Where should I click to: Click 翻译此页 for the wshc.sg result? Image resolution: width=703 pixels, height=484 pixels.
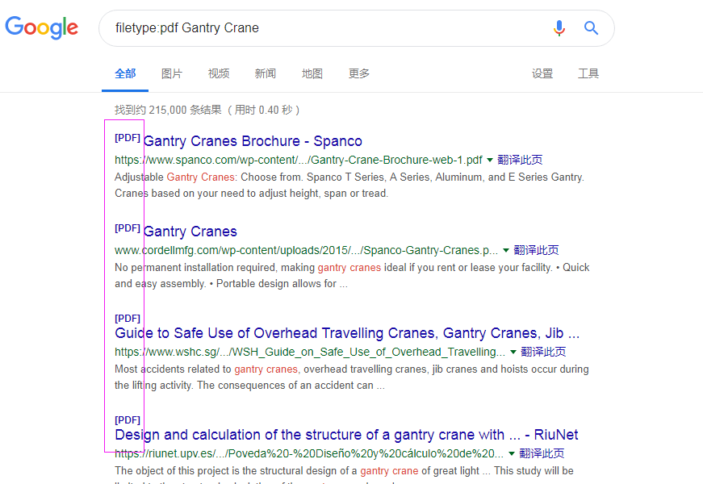pyautogui.click(x=543, y=352)
